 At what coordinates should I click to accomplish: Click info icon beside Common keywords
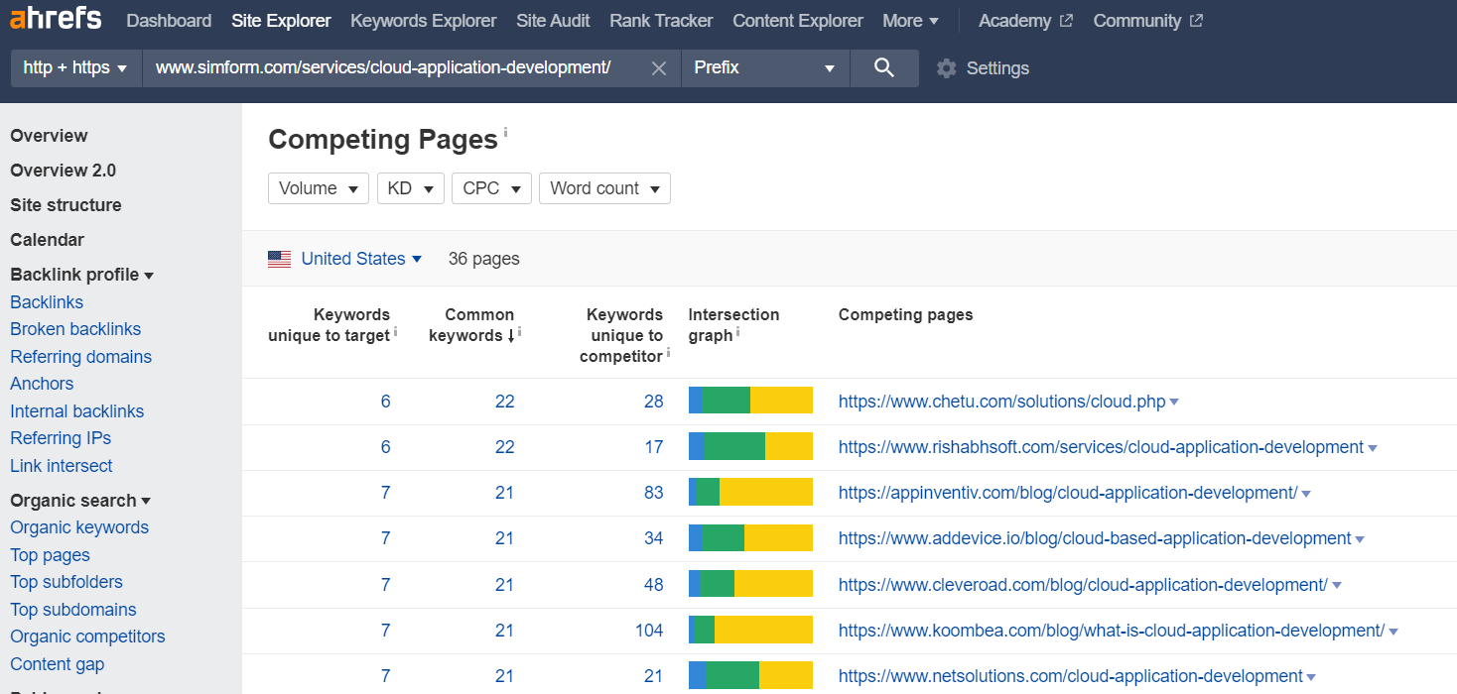(519, 331)
